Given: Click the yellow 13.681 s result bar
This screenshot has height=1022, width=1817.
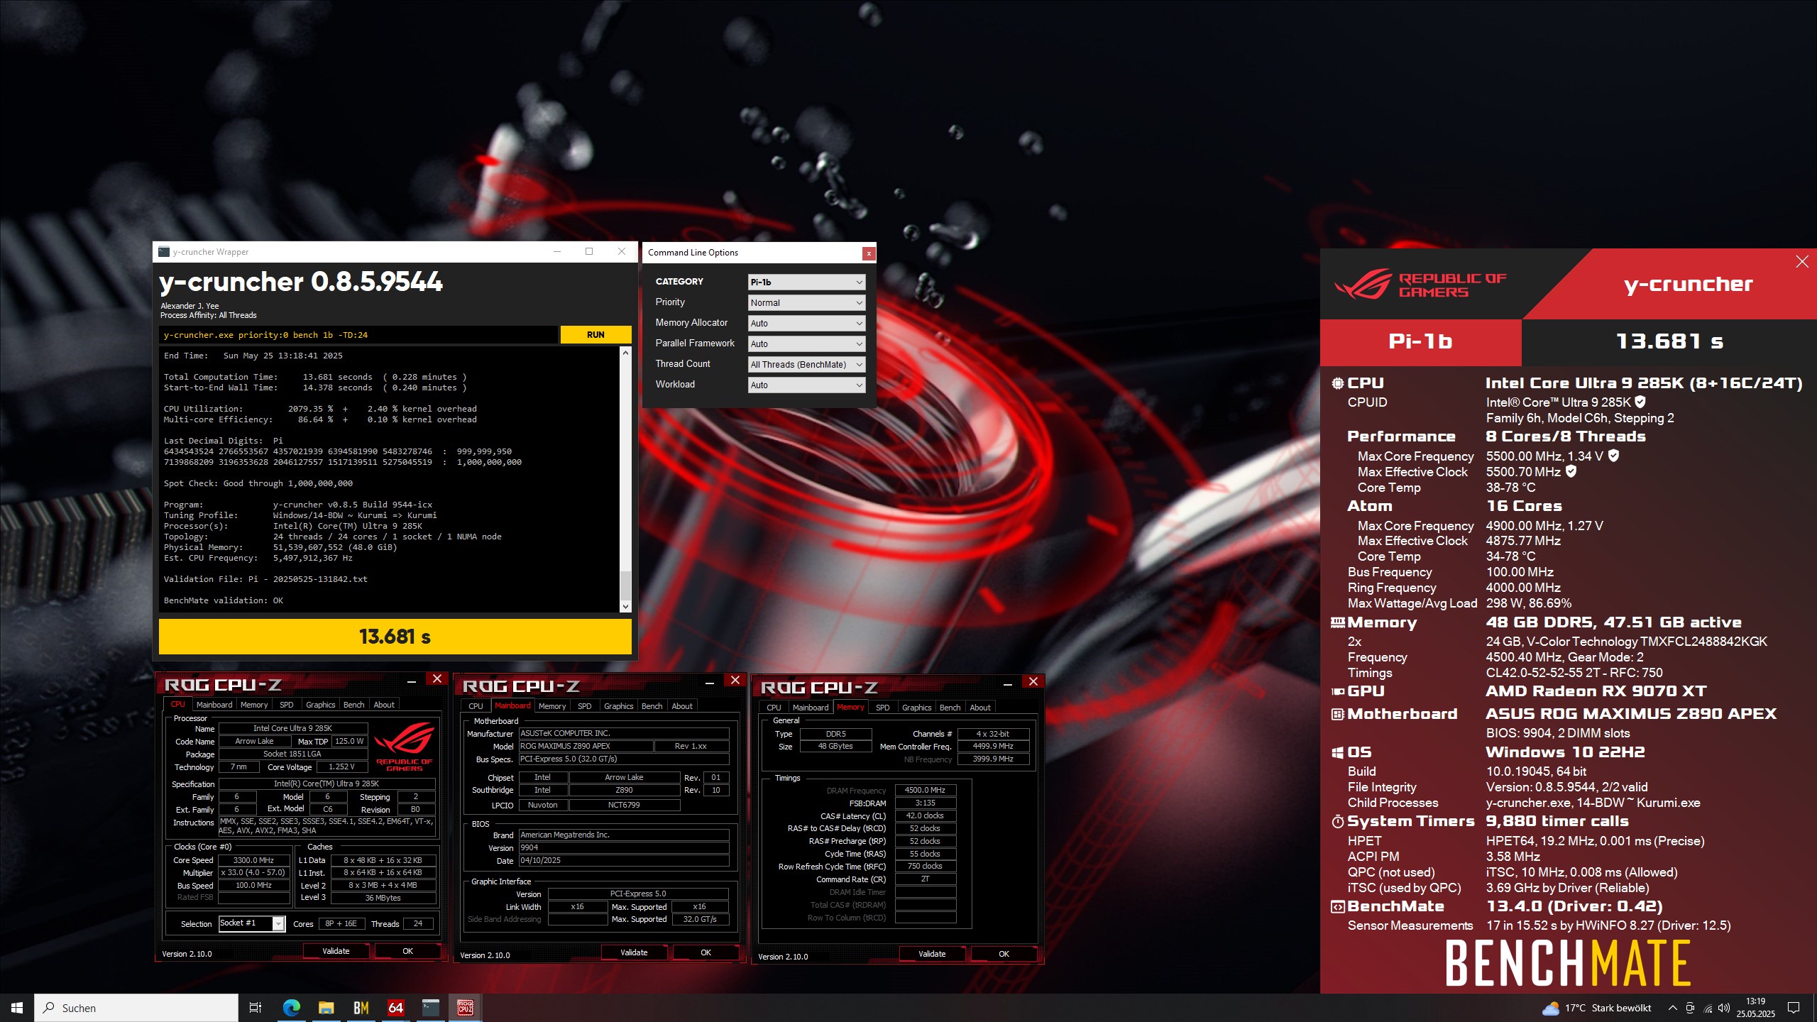Looking at the screenshot, I should pos(395,637).
